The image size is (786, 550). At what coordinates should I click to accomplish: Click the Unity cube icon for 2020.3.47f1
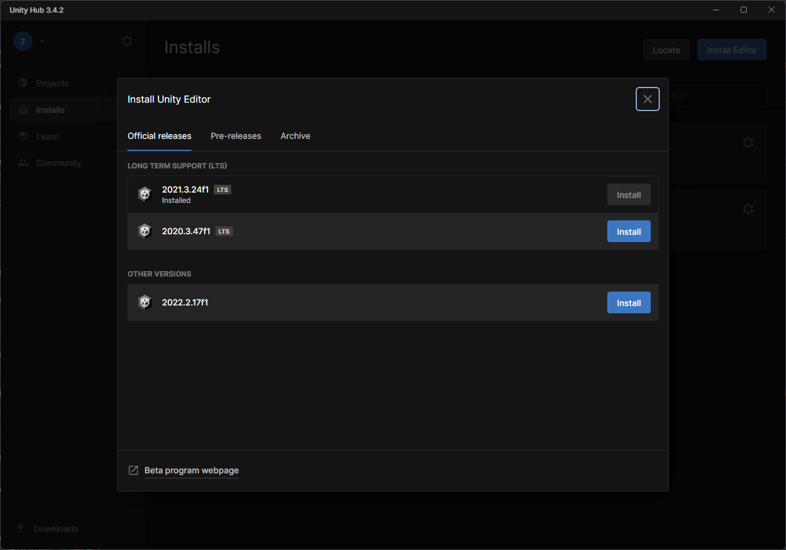144,231
